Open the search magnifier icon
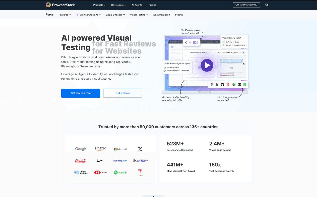 point(267,5)
